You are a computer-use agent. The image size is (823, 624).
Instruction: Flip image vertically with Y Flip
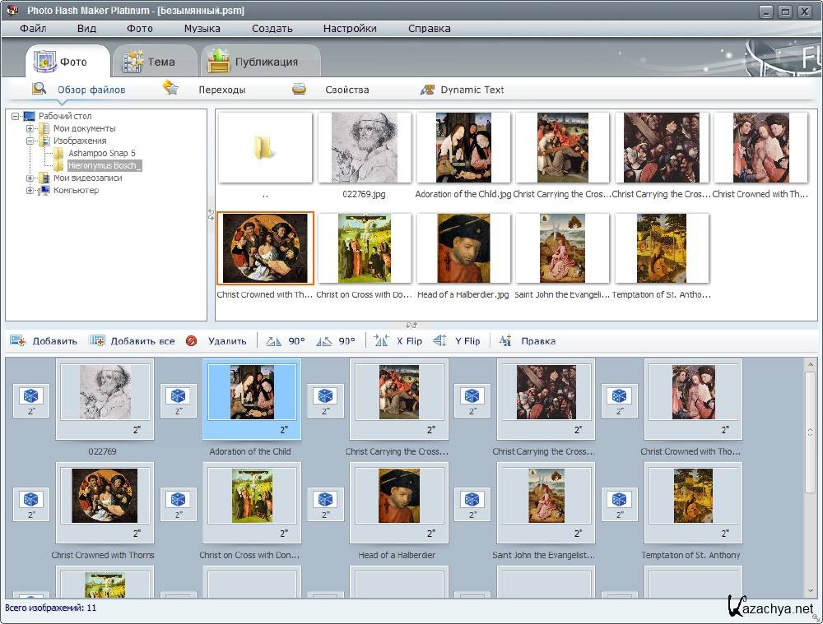pos(439,340)
